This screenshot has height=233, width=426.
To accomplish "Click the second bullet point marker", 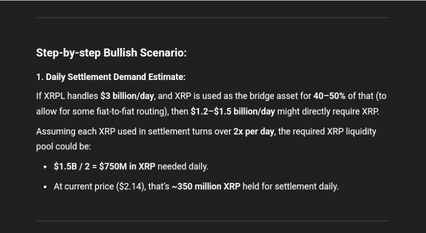I will coord(45,187).
